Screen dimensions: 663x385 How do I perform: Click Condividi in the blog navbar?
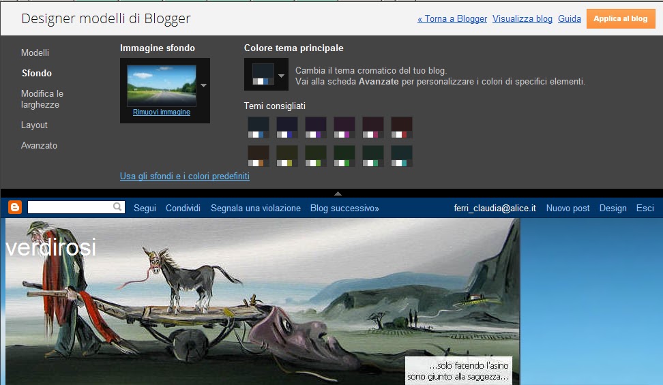183,208
